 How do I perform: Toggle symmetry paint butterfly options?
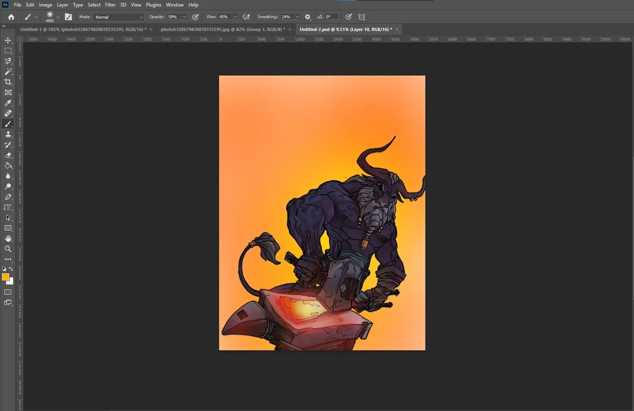point(362,17)
